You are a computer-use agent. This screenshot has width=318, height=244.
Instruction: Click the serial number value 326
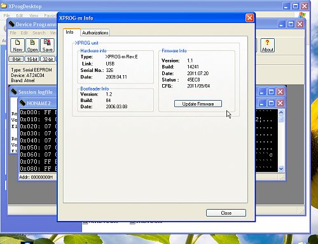click(109, 70)
